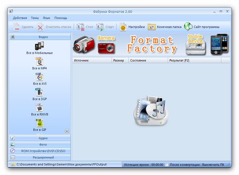The image size is (239, 175).
Task: Click the Все в Мобильные label
Action: pyautogui.click(x=39, y=53)
